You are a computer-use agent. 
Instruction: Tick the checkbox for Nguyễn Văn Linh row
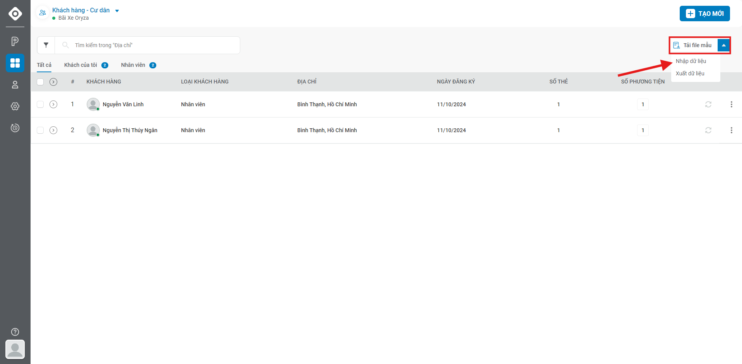(x=40, y=104)
